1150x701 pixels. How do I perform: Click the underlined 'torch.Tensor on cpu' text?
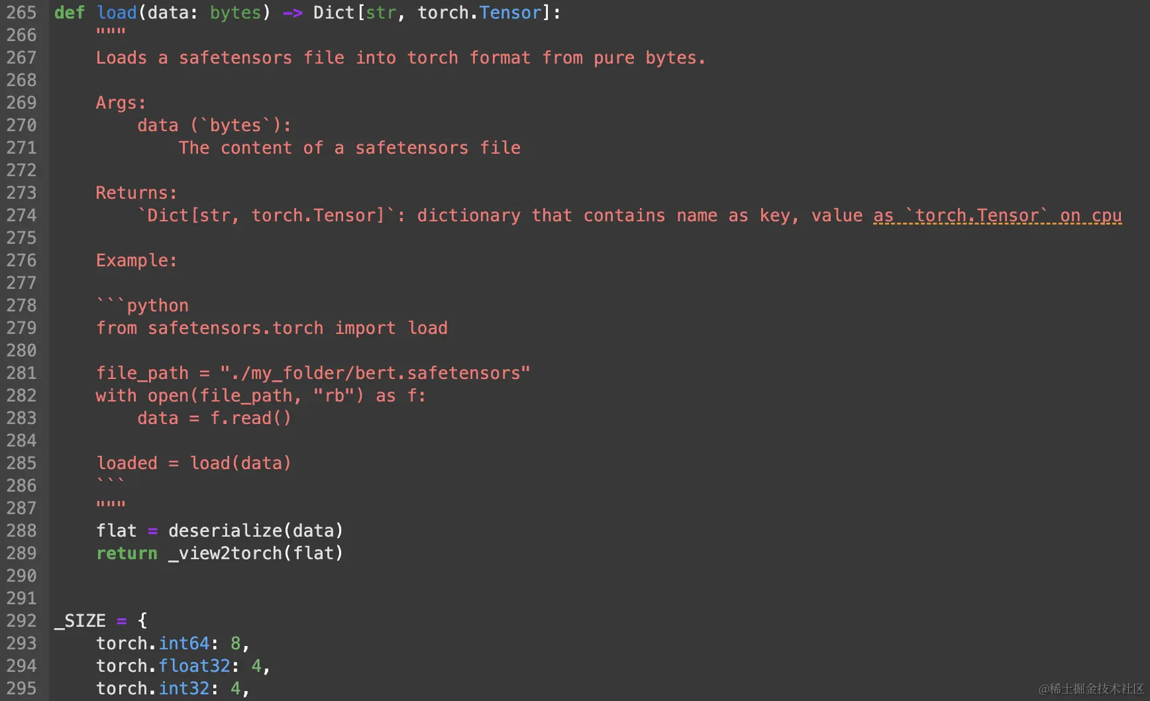click(x=997, y=215)
